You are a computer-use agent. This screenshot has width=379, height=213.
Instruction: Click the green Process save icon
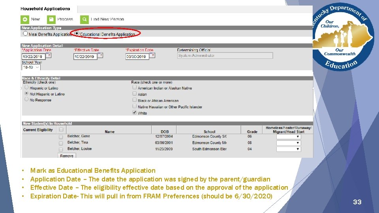pyautogui.click(x=51, y=20)
